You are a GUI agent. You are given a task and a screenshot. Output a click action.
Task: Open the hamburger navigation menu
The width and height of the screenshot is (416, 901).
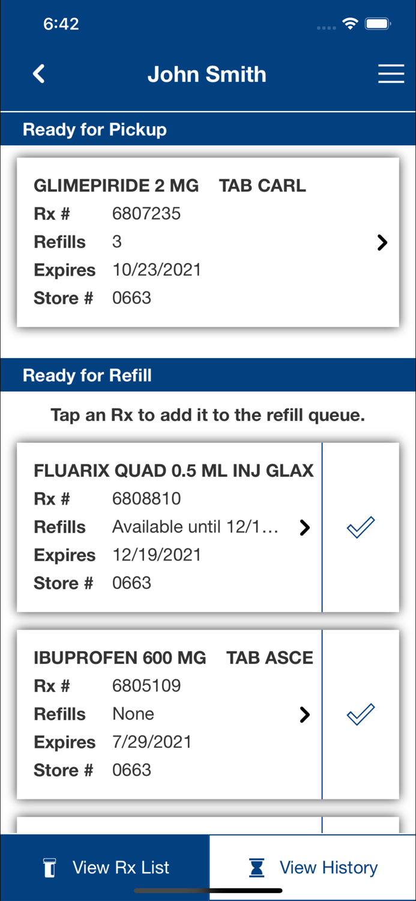[x=391, y=73]
